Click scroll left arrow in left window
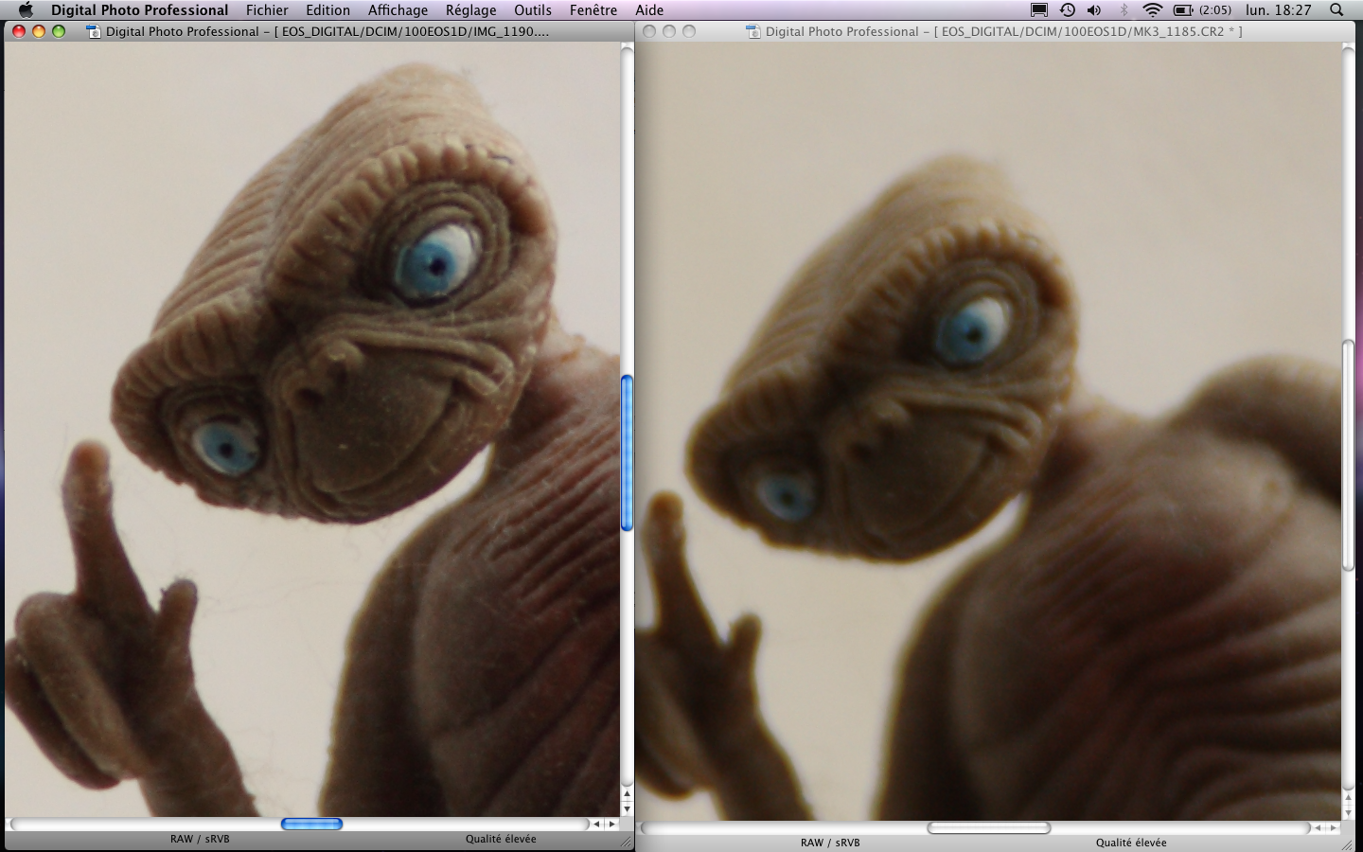Viewport: 1363px width, 852px height. (x=597, y=824)
